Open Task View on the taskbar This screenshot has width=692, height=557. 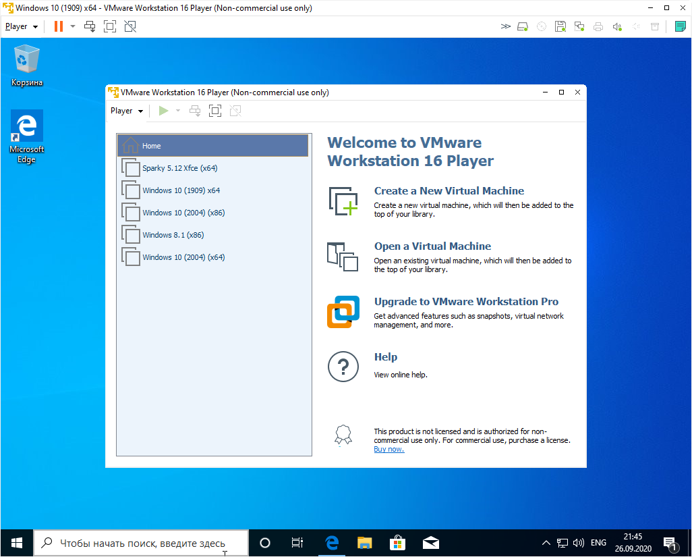297,543
